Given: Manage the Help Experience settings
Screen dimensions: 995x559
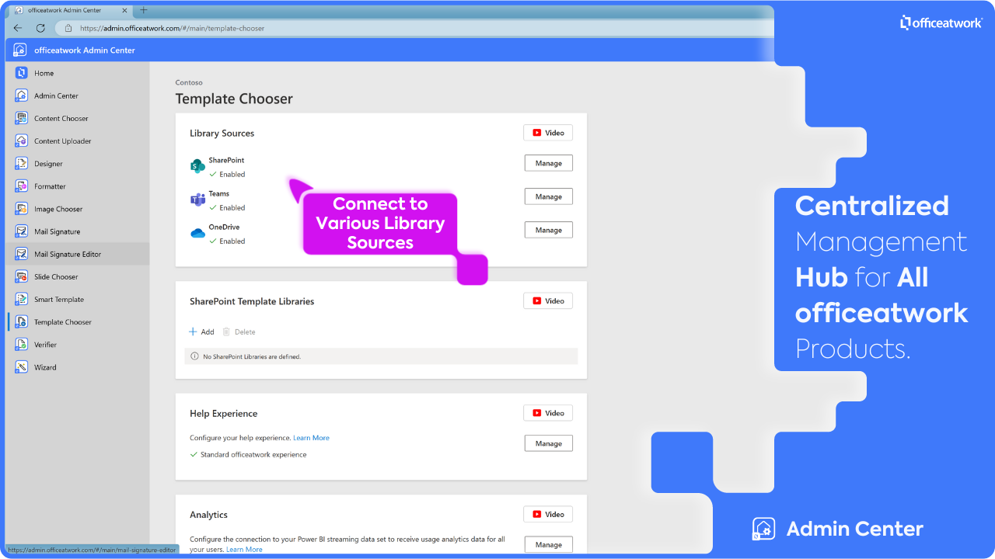Looking at the screenshot, I should pyautogui.click(x=549, y=443).
